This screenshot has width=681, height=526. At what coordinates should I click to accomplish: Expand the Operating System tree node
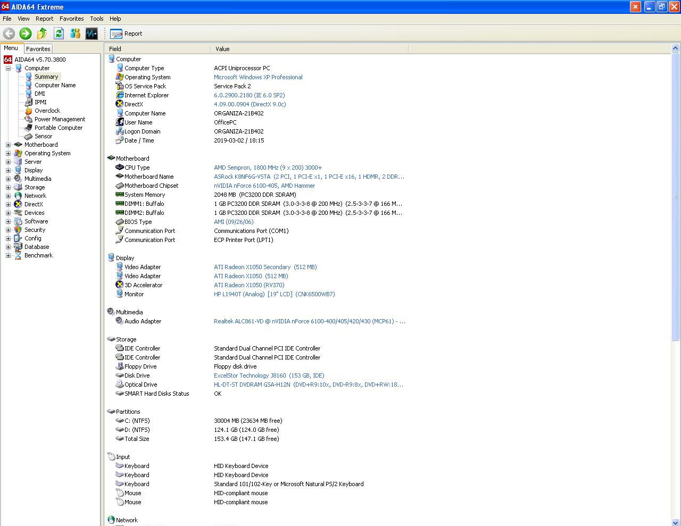point(8,153)
